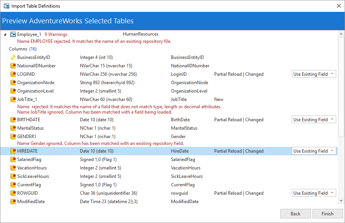This screenshot has width=345, height=223.
Task: Click the column icon next to JobTitle_1
Action: [13, 99]
